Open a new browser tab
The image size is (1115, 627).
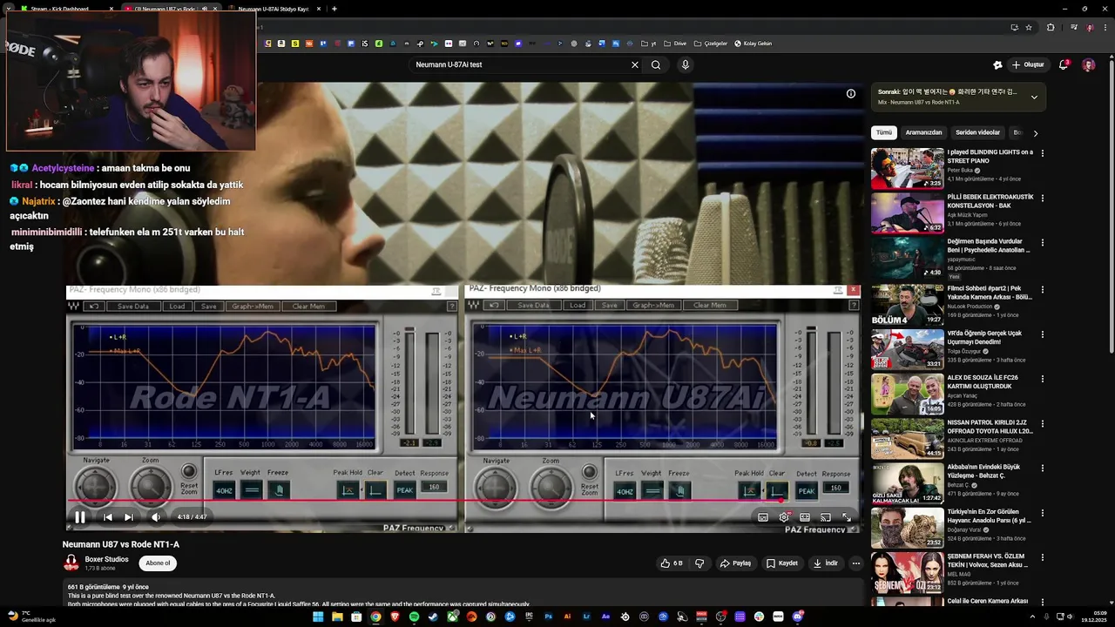(x=334, y=9)
